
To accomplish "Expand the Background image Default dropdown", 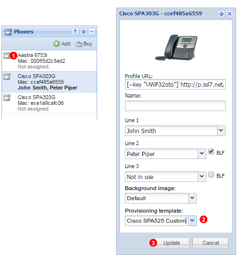I will [192, 198].
